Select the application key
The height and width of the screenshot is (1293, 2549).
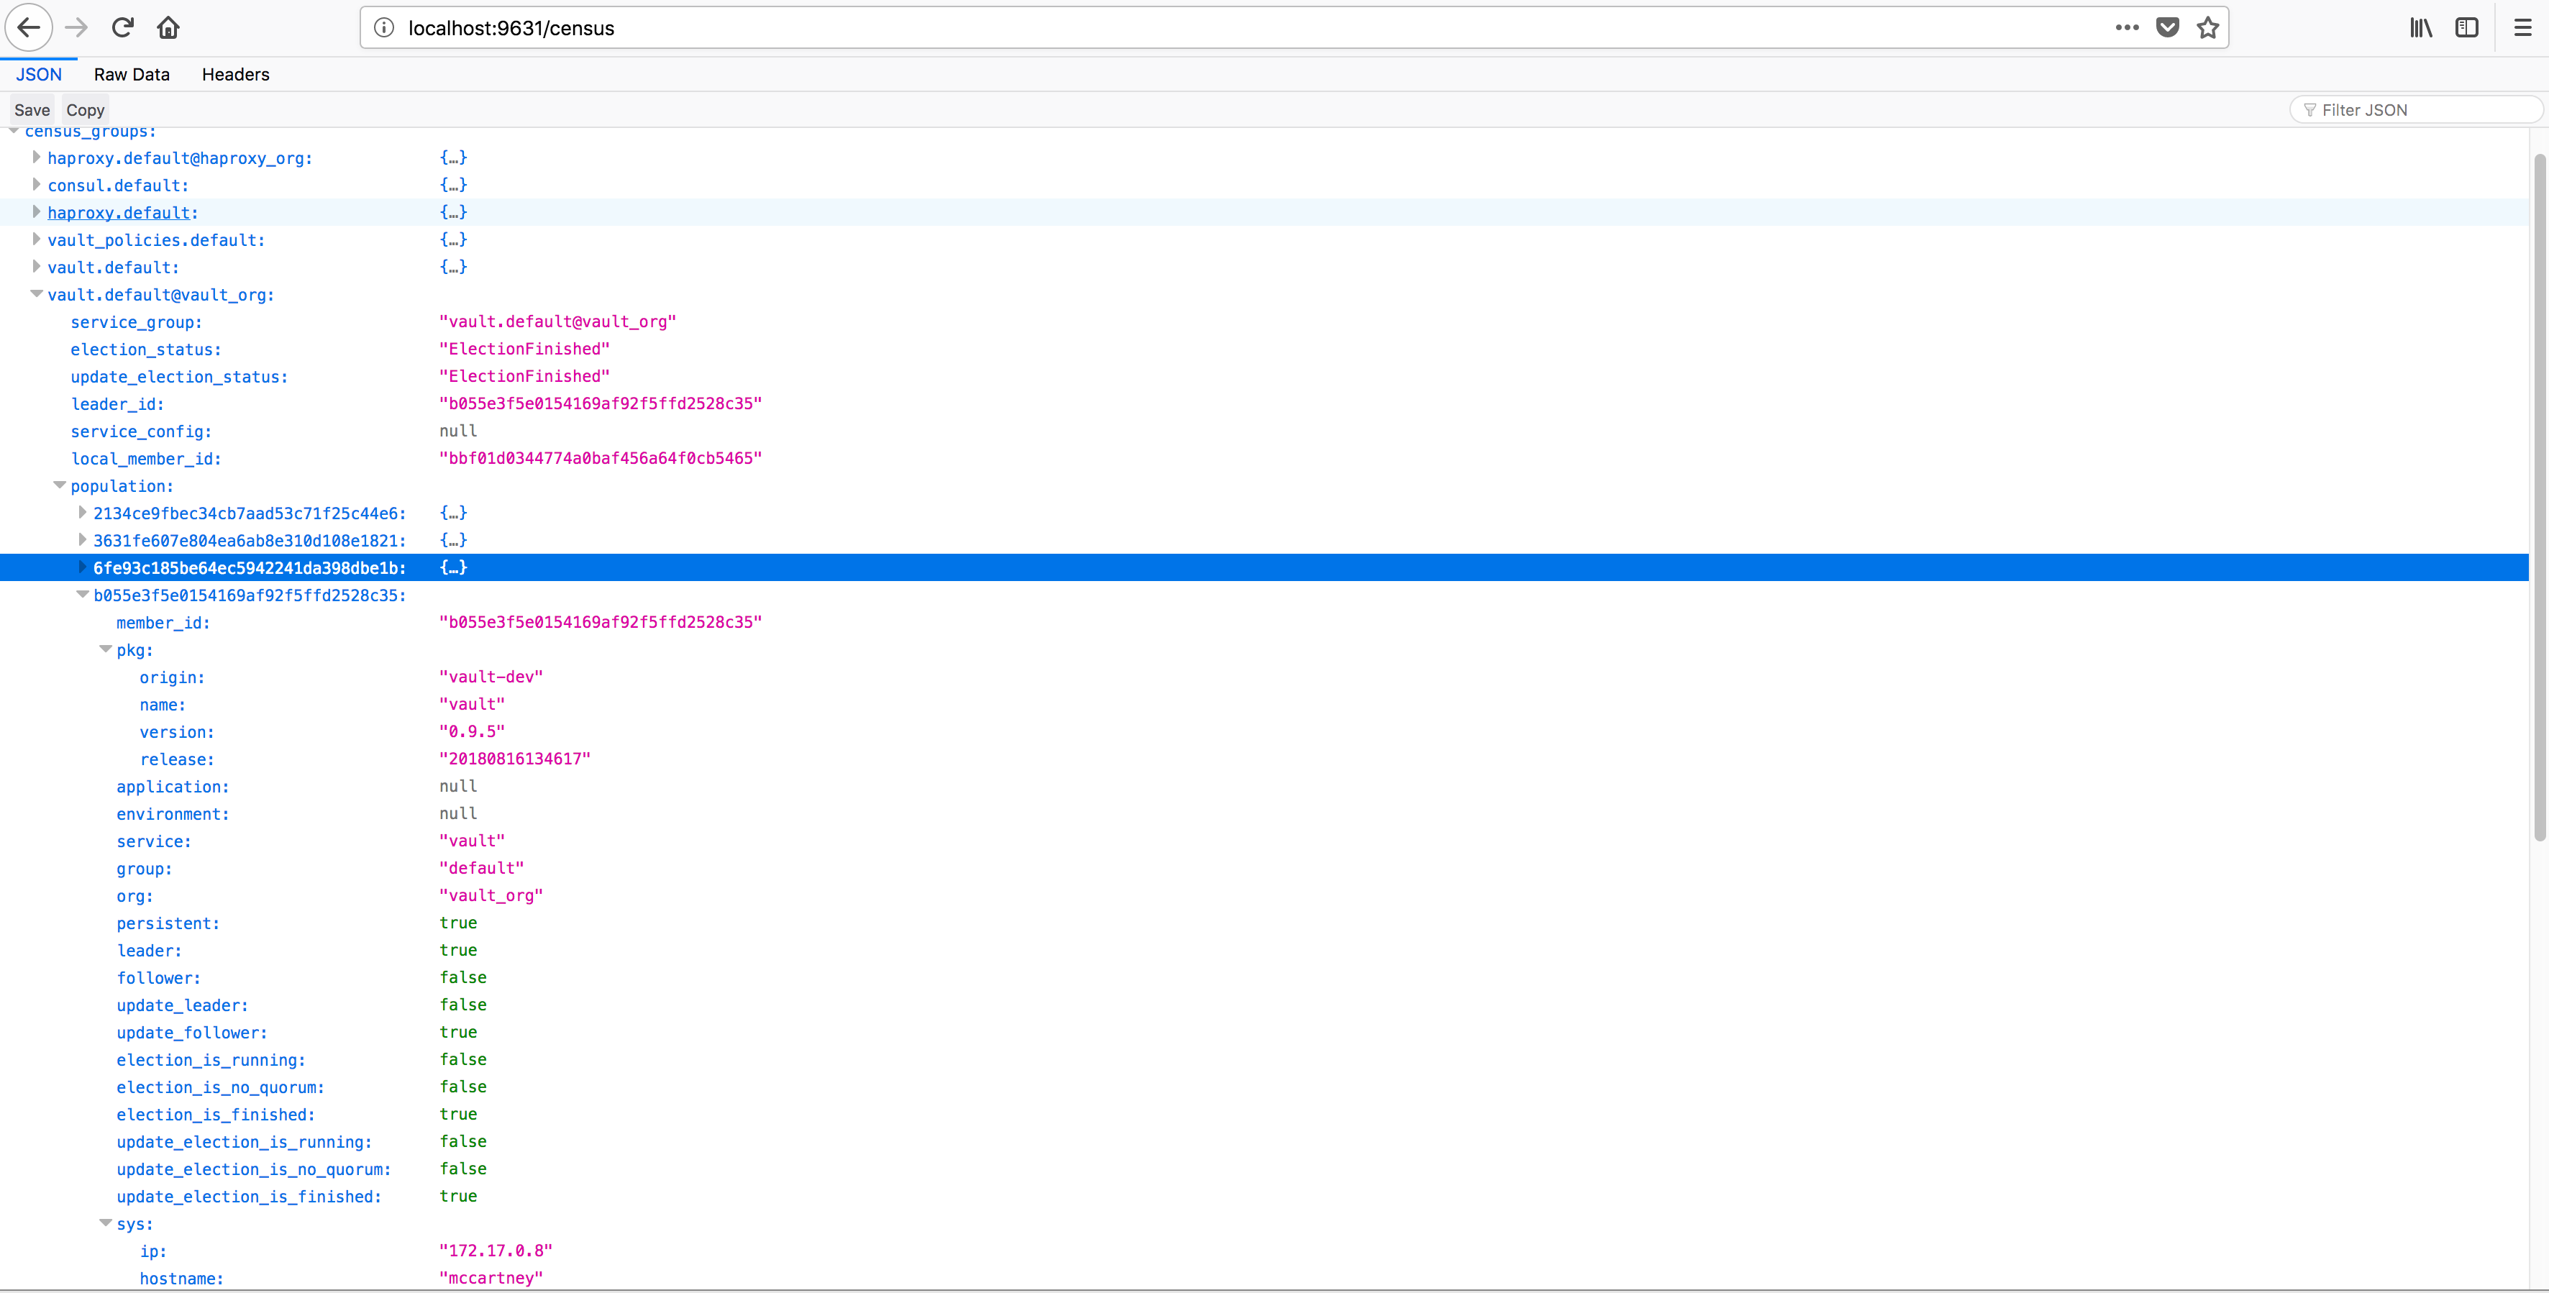[172, 787]
